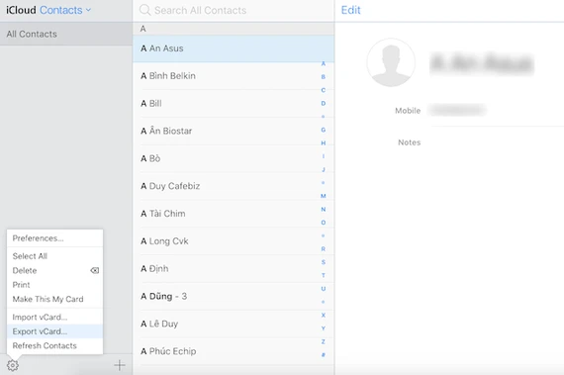564x375 pixels.
Task: Jump to letter N in index
Action: 323,209
